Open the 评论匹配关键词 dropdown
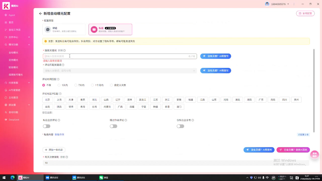Image resolution: width=322 pixels, height=181 pixels. 120,71
